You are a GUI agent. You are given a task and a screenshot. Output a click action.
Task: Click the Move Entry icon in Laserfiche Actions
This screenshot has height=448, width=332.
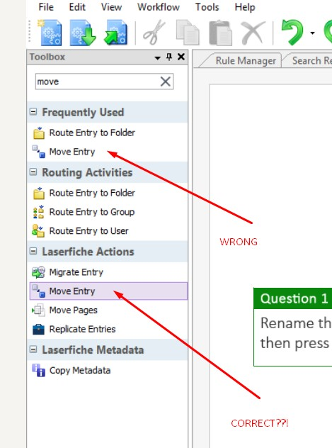point(38,291)
